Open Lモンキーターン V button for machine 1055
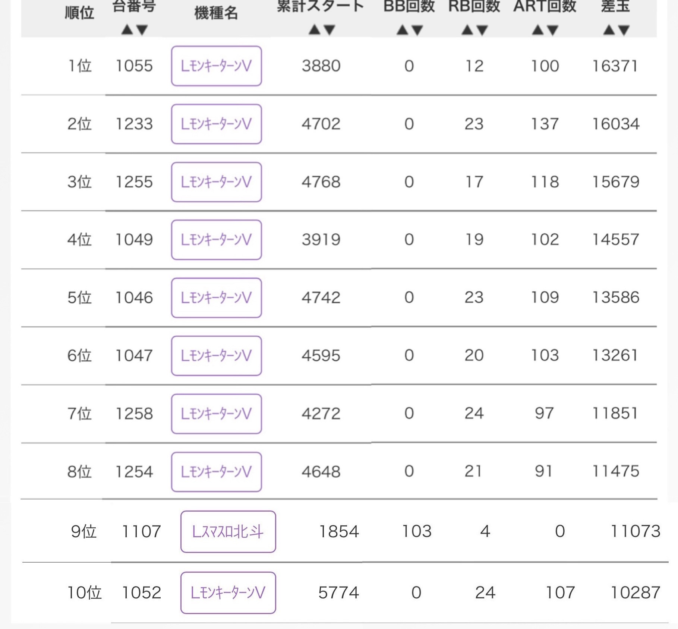This screenshot has width=678, height=629. pos(217,66)
